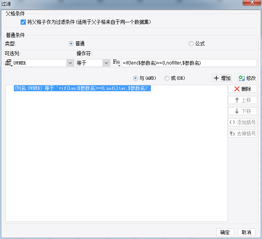Move condition up with 上移 arrow
The image size is (262, 239).
click(x=243, y=100)
